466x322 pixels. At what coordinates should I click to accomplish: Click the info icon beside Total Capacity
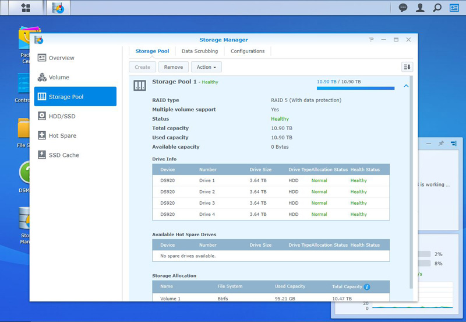pos(367,287)
